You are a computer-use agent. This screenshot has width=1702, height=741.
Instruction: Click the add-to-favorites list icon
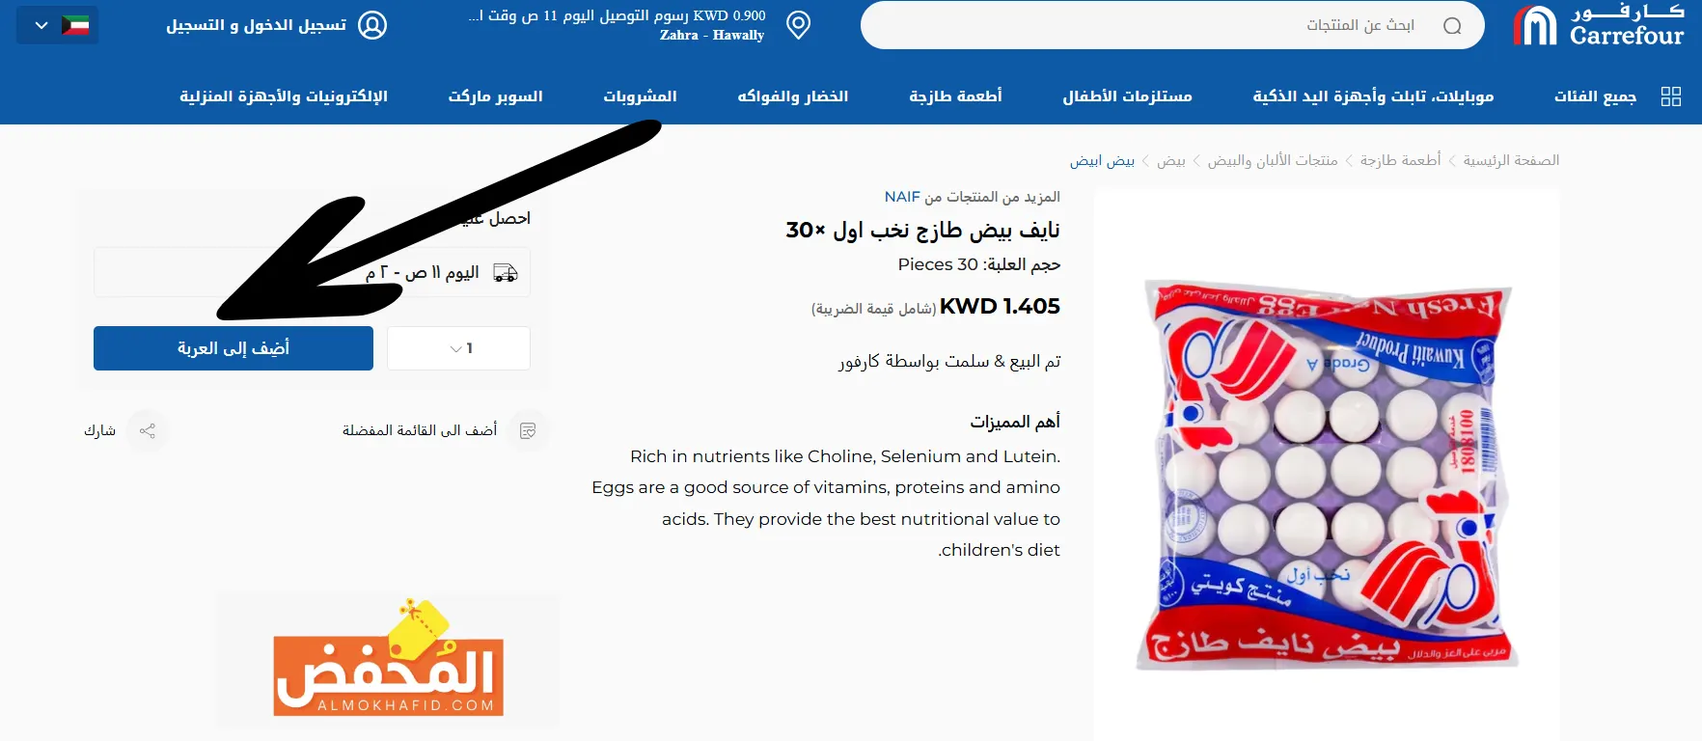[528, 430]
